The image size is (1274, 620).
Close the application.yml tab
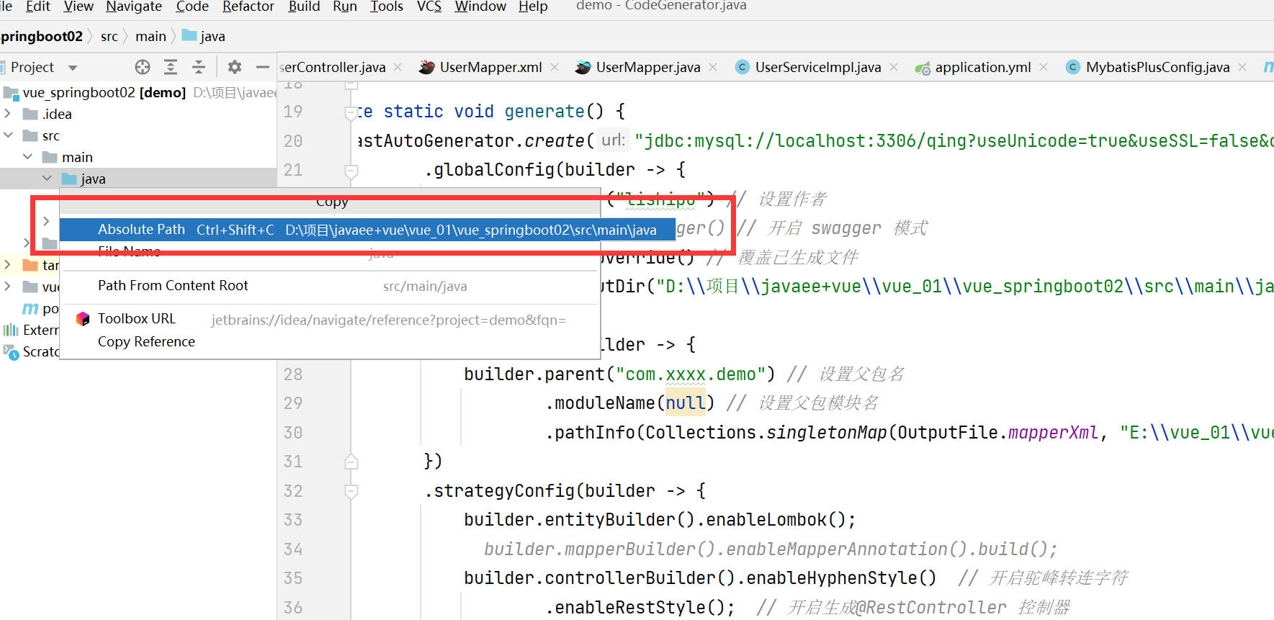[x=1044, y=67]
